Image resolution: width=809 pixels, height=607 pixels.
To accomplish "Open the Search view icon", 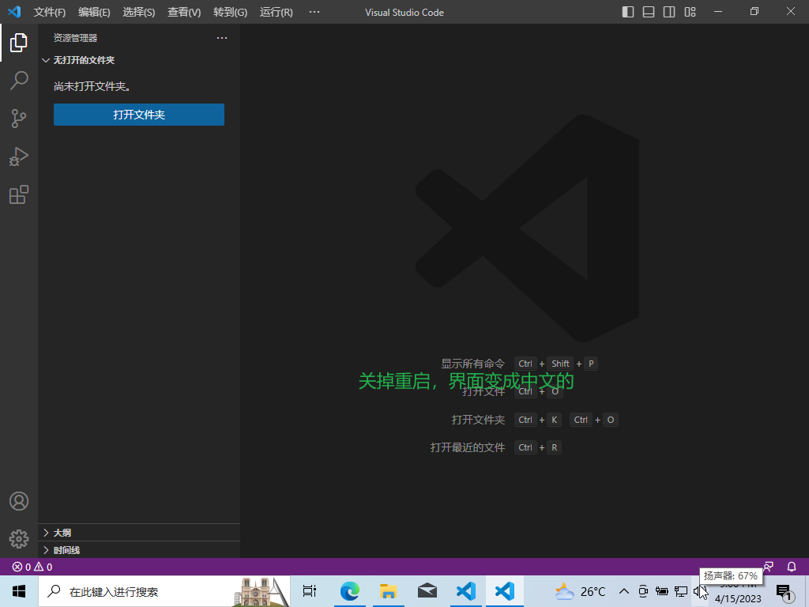I will coord(19,81).
